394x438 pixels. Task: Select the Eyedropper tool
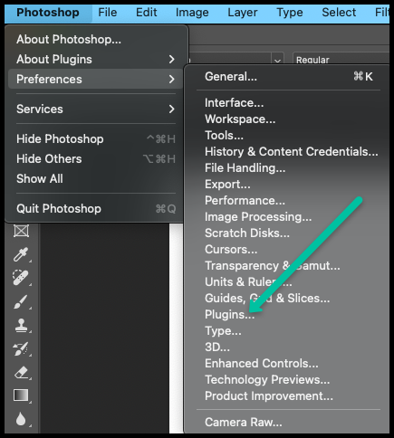coord(21,254)
